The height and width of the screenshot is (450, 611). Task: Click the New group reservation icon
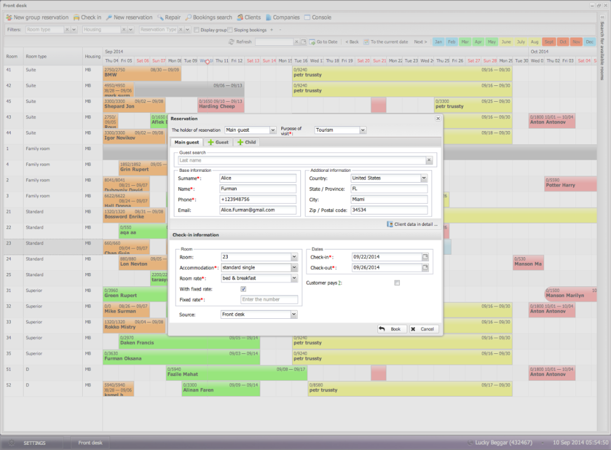pos(9,18)
